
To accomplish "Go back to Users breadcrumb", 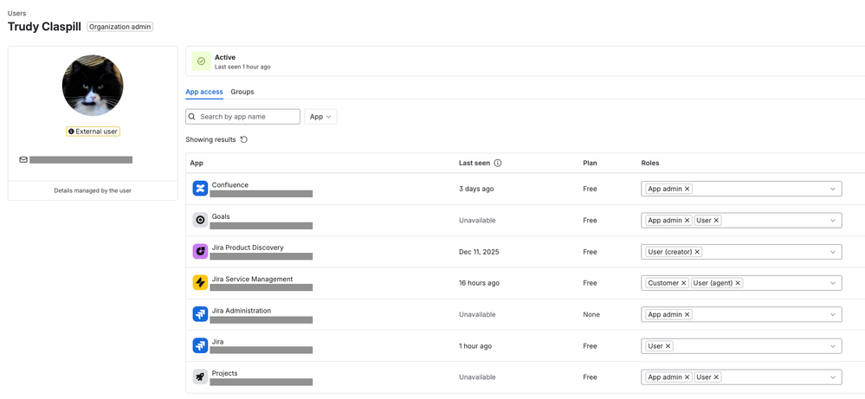I will pyautogui.click(x=16, y=13).
